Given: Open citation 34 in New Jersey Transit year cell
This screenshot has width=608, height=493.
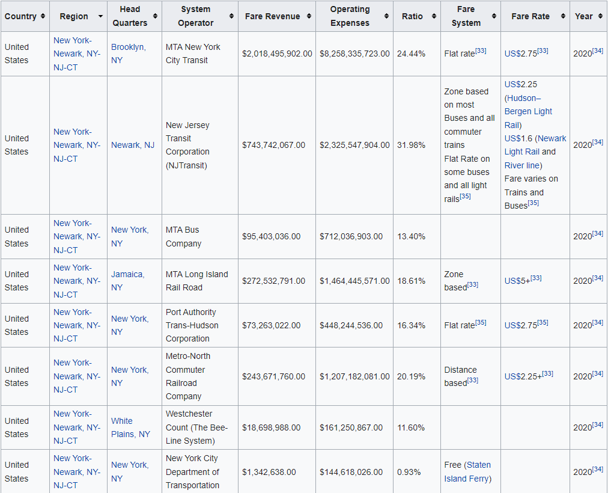Looking at the screenshot, I should [x=598, y=142].
